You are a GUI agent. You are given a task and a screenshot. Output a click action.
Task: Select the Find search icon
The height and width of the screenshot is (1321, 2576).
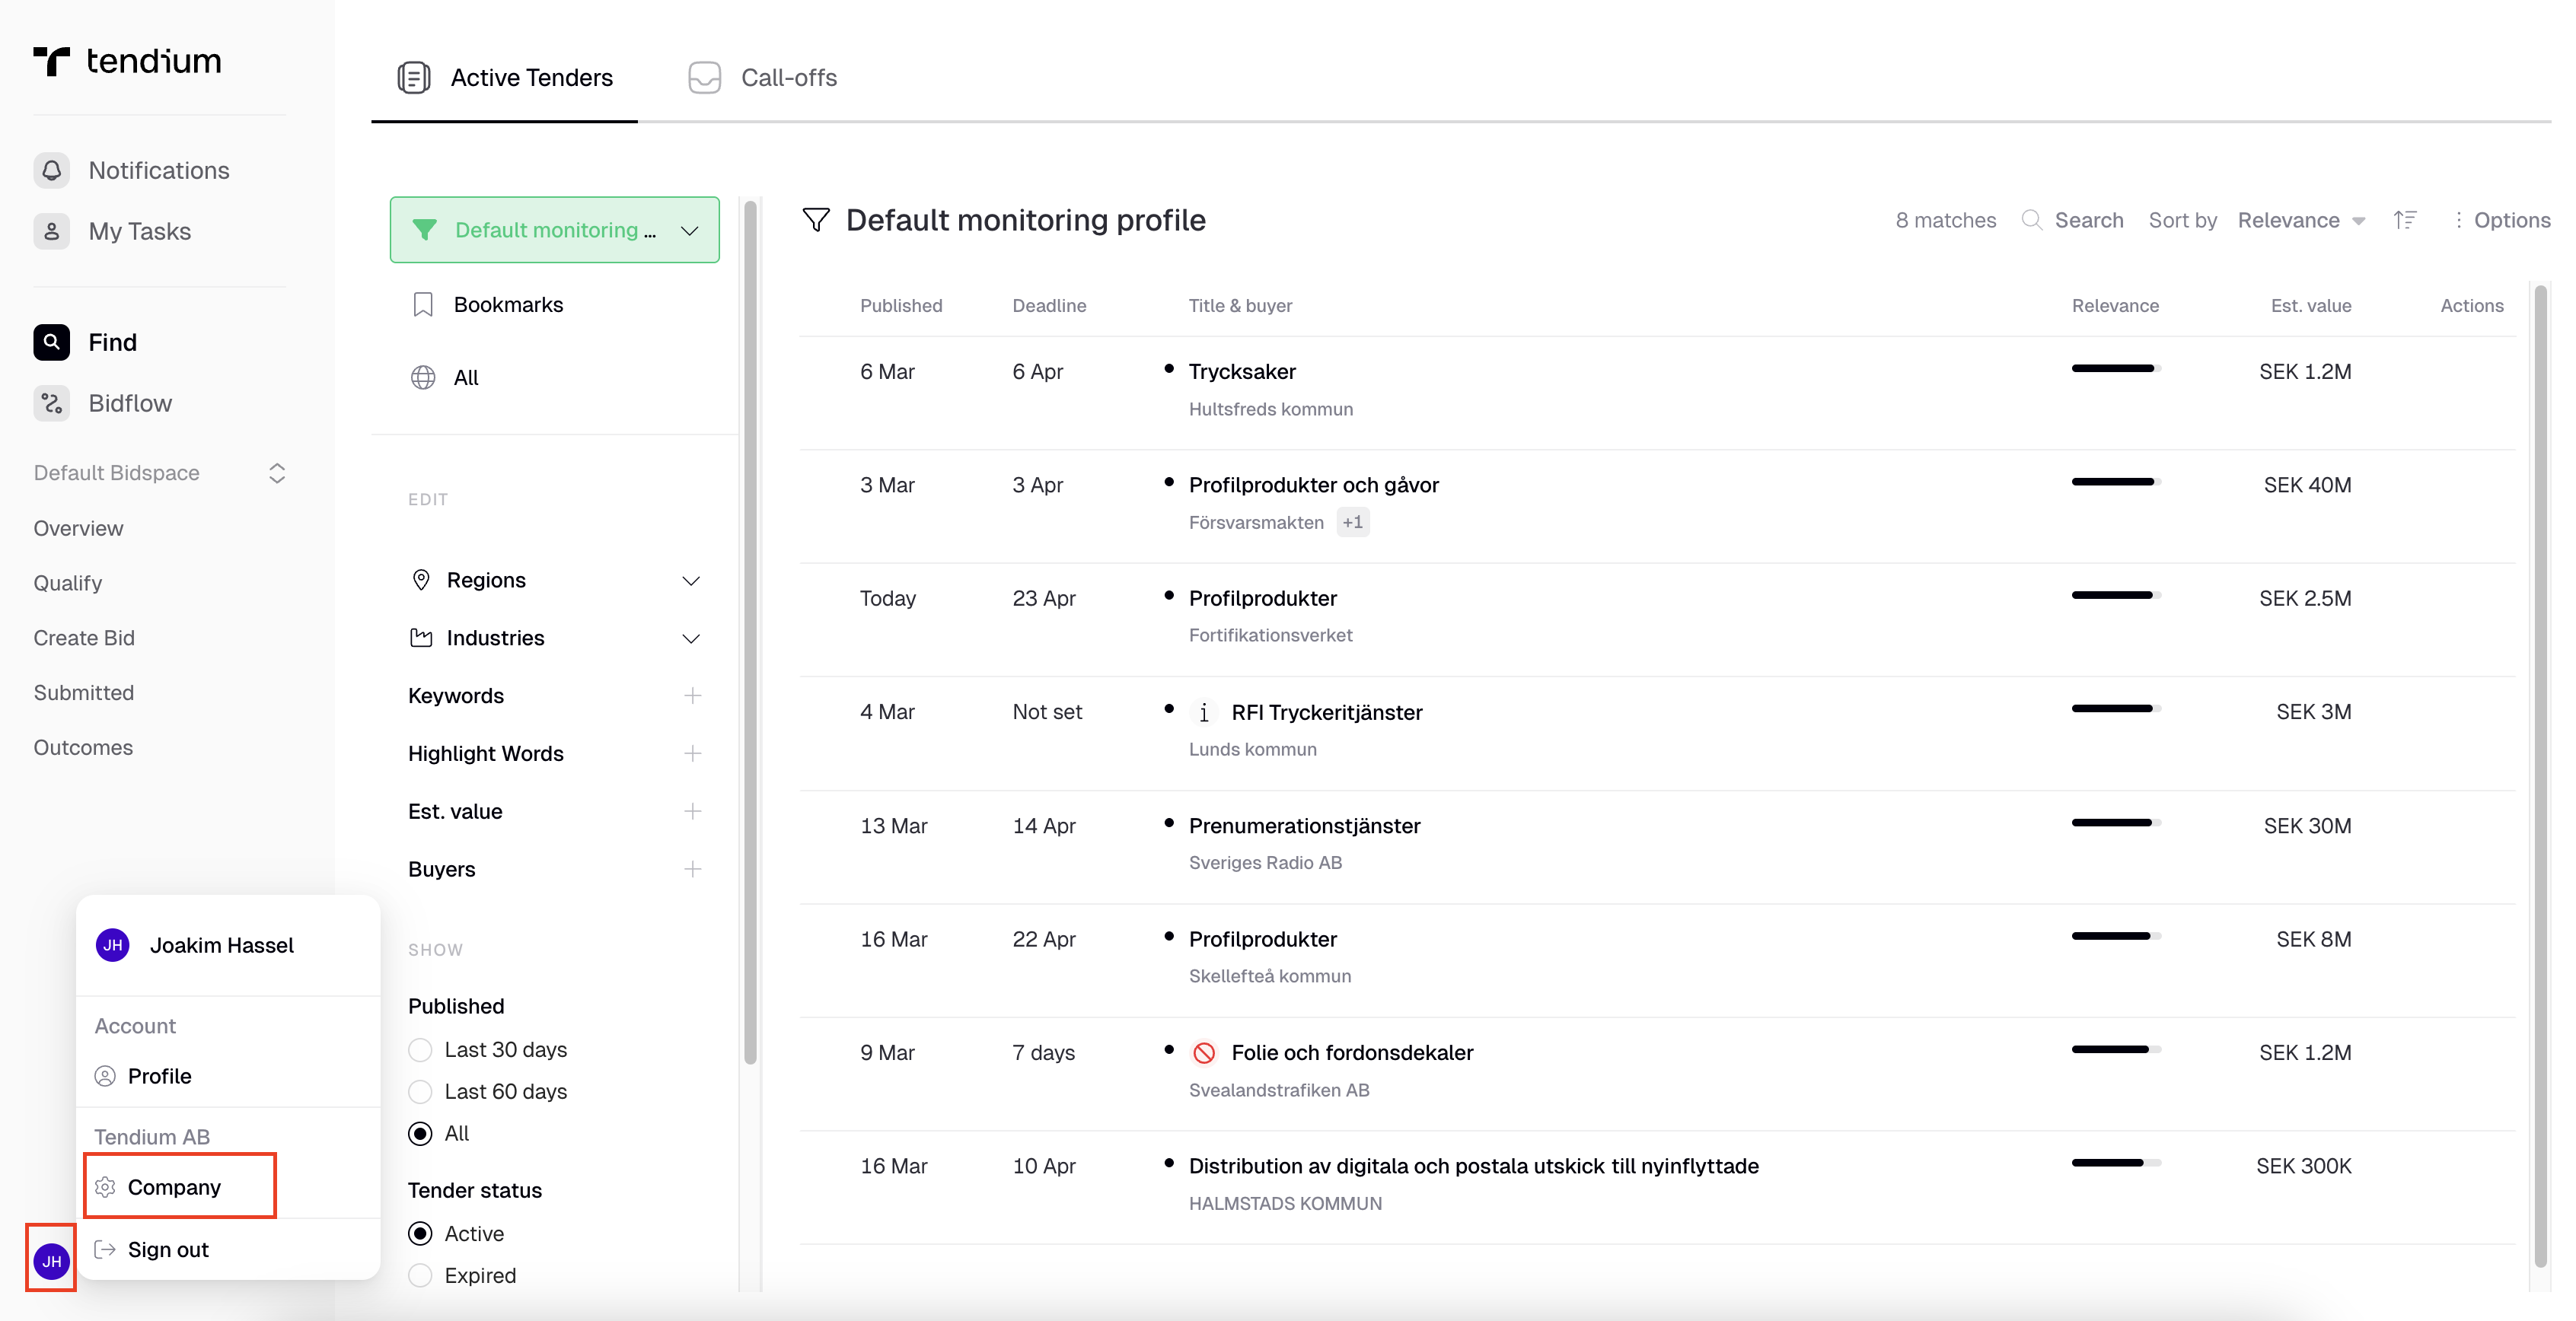(51, 341)
